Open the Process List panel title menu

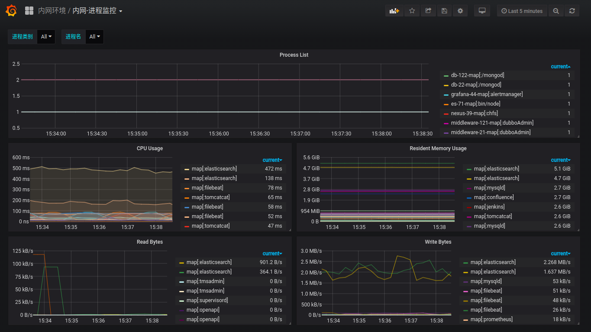tap(294, 55)
